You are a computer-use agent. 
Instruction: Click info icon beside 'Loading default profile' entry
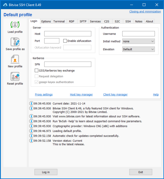coord(31,131)
